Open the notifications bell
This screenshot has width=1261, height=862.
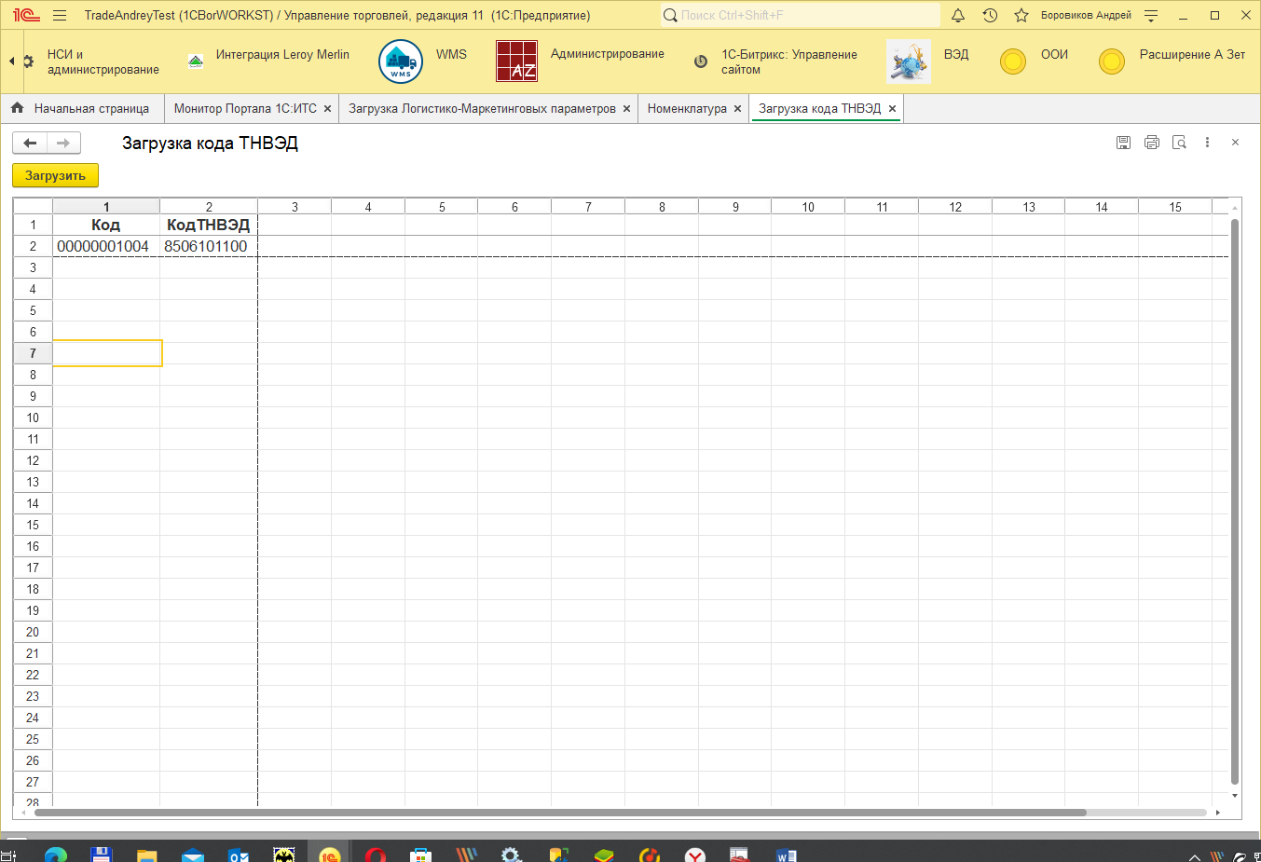click(957, 15)
